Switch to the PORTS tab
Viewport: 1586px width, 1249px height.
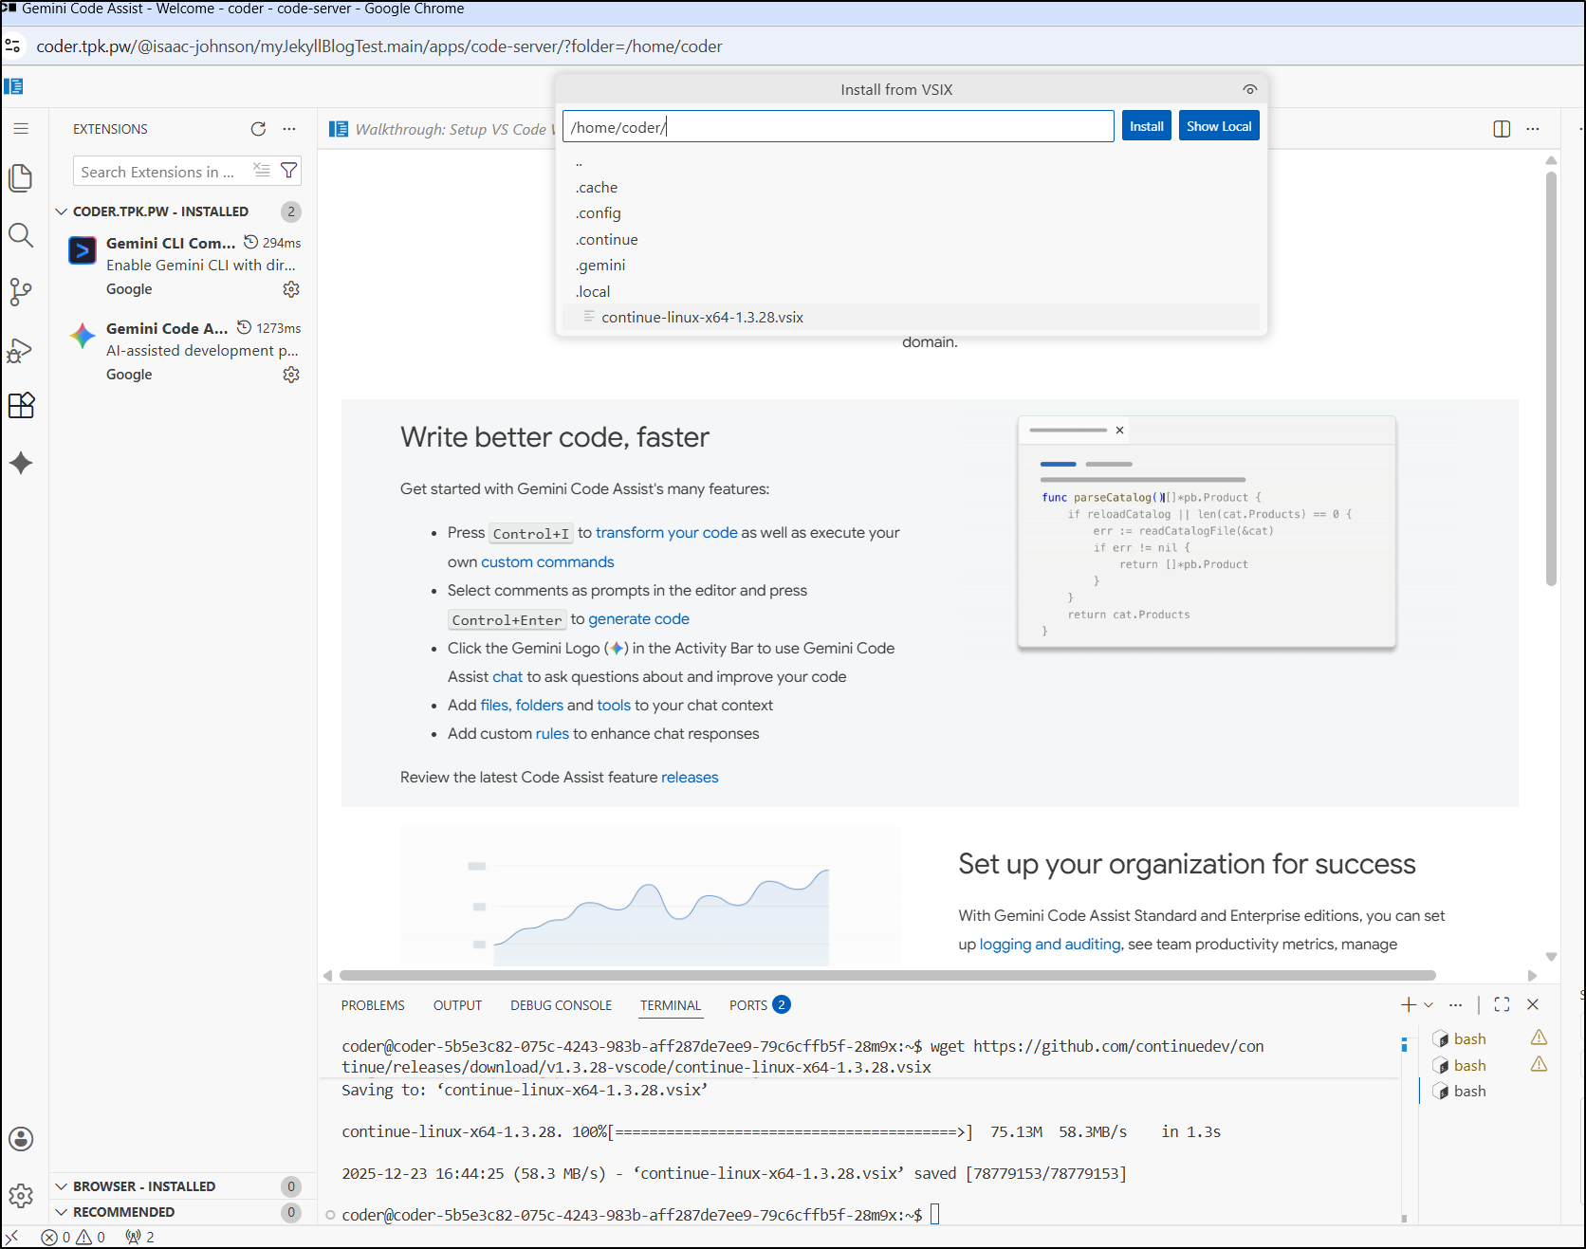(x=747, y=1005)
